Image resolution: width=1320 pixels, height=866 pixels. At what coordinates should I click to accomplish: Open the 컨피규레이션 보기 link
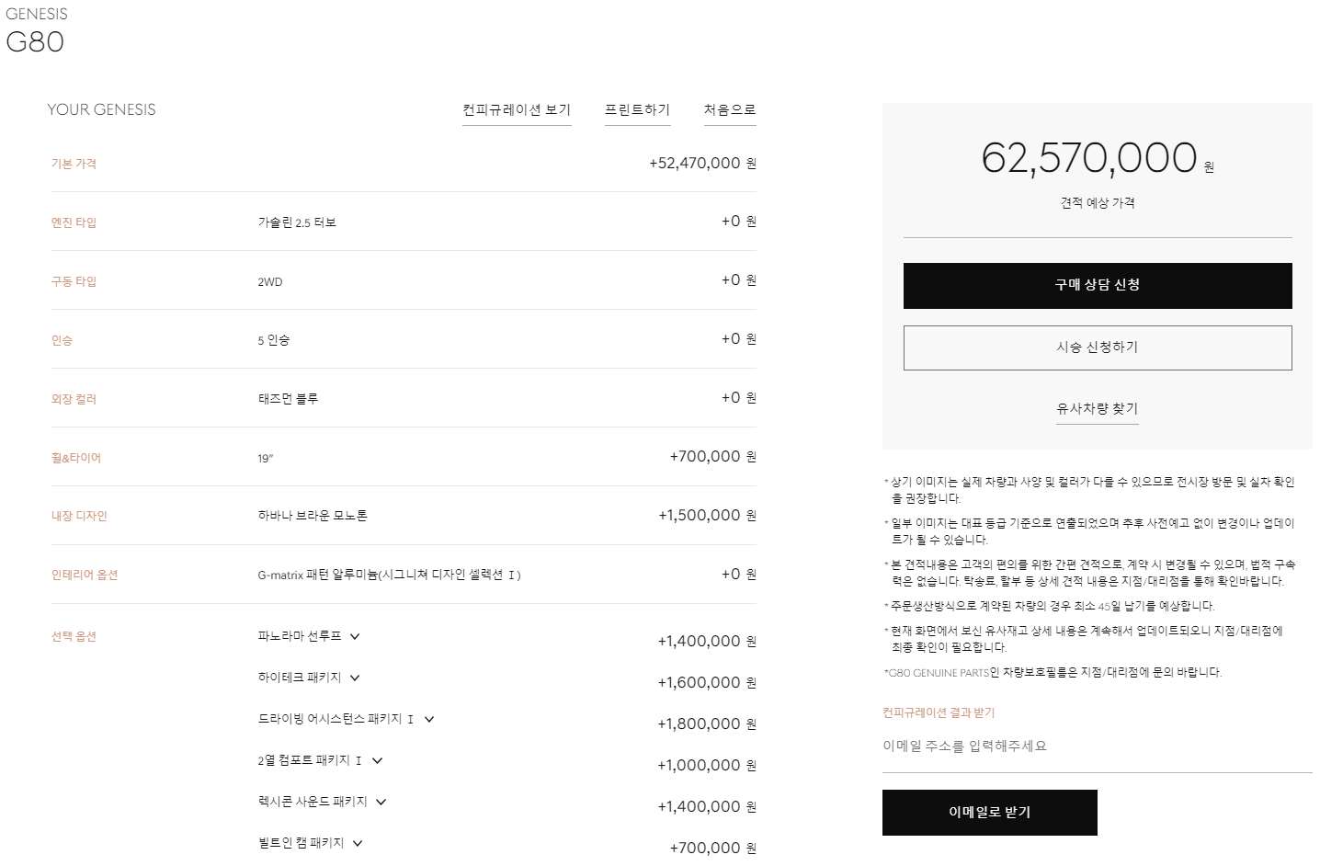point(517,110)
